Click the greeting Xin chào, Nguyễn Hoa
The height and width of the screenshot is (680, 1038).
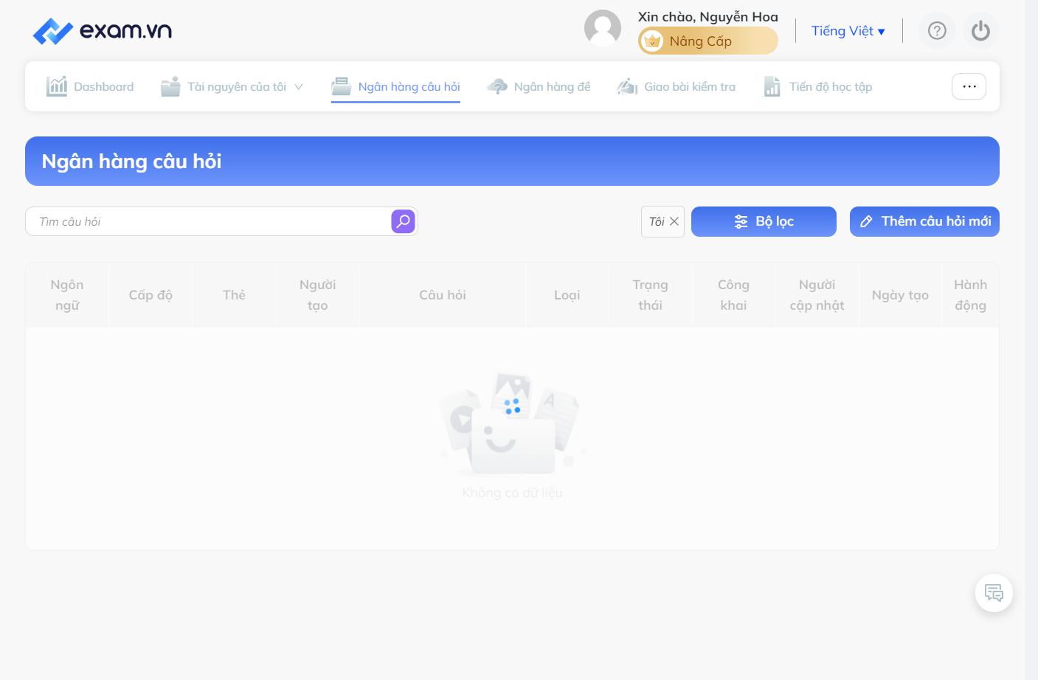tap(708, 16)
